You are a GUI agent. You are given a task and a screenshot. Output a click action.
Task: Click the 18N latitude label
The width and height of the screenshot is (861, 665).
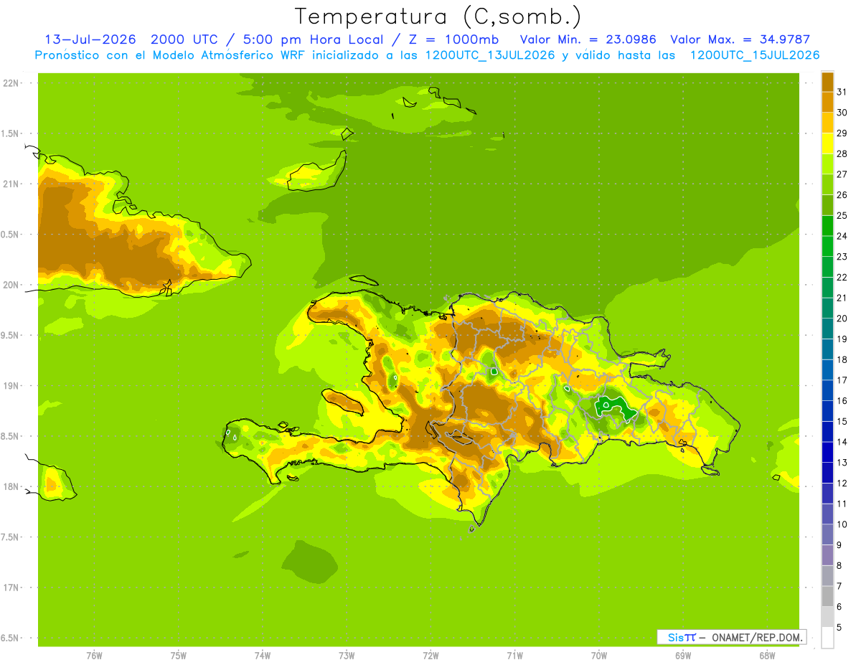click(11, 486)
